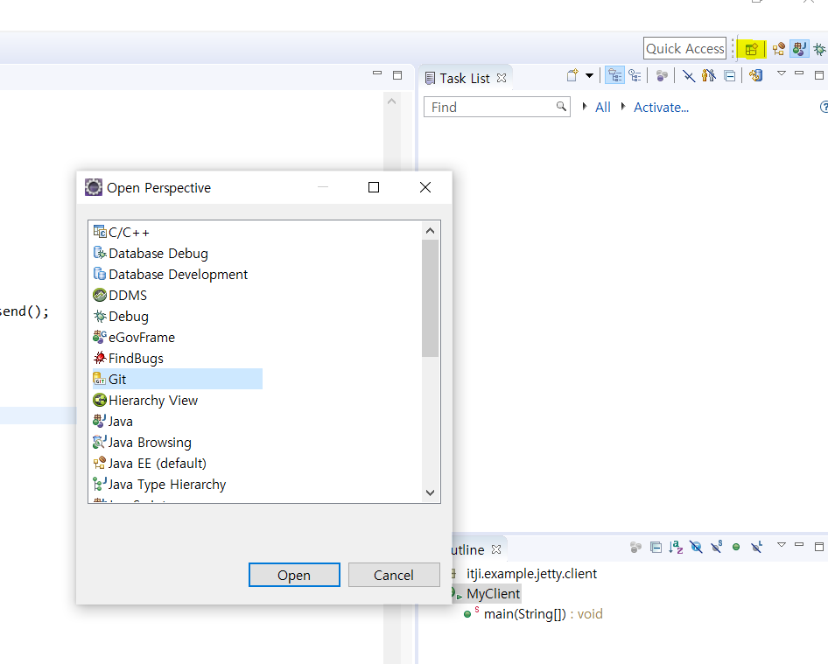This screenshot has width=828, height=664.
Task: Select C/C++ perspective in list
Action: click(x=122, y=232)
